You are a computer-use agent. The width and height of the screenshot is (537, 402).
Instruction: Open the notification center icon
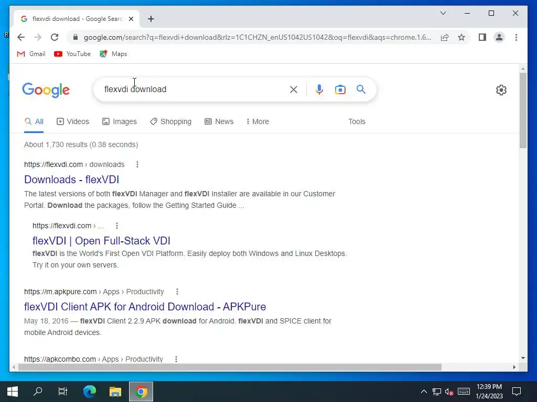(517, 392)
